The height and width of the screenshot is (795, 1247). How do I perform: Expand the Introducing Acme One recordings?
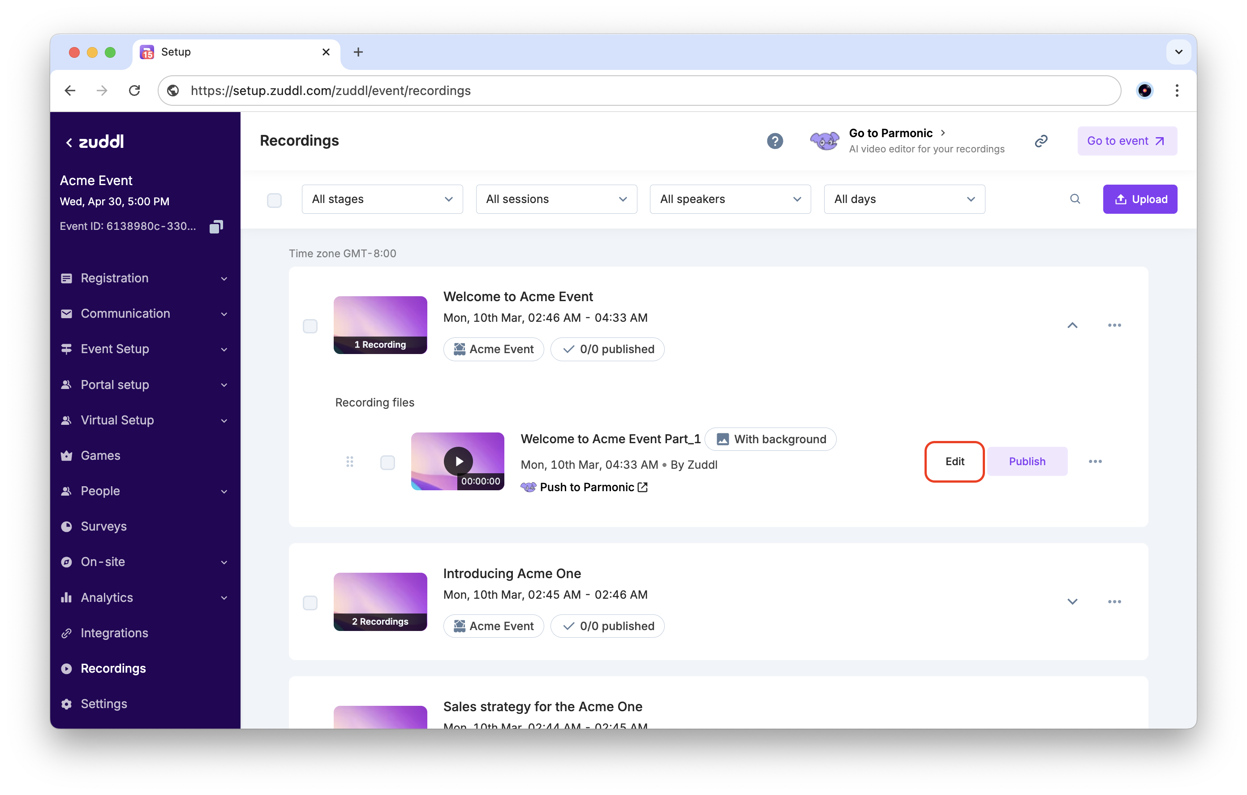pos(1072,602)
